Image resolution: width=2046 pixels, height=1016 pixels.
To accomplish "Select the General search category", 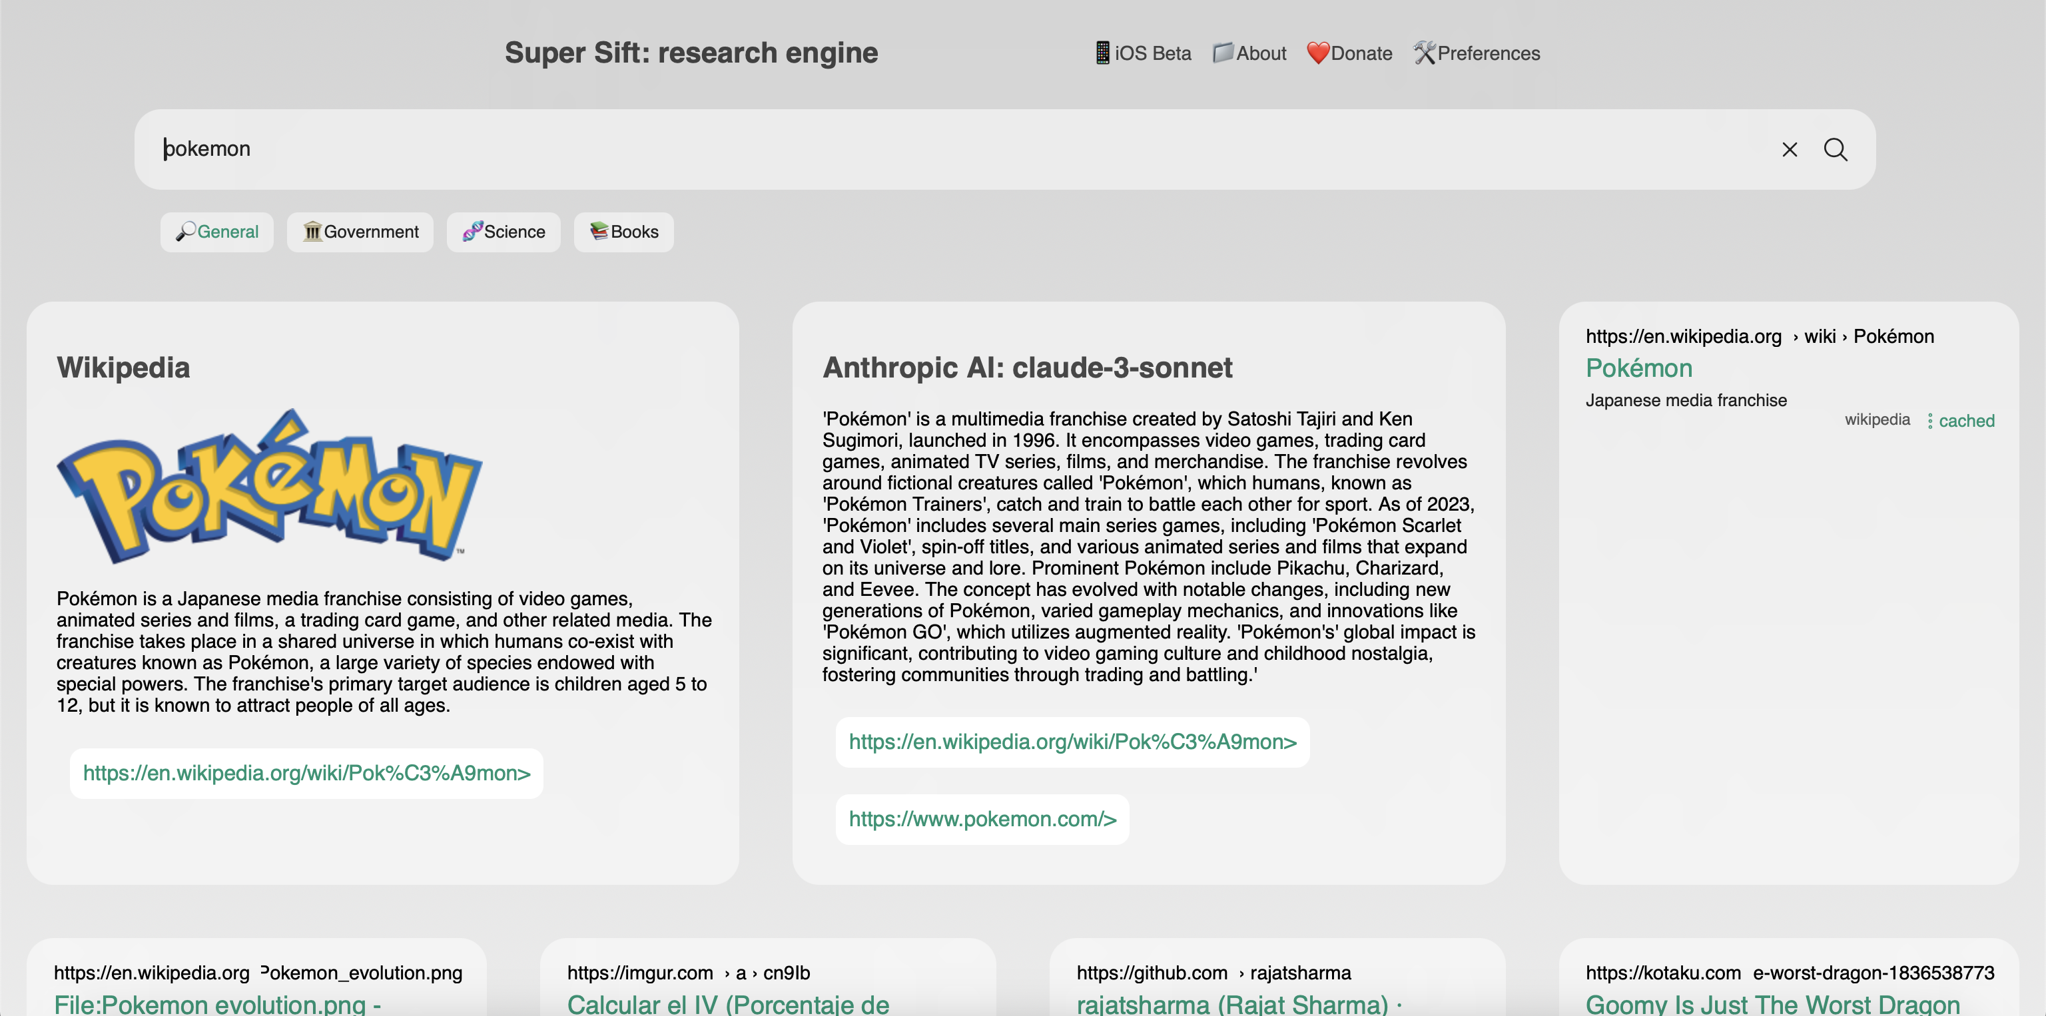I will pos(217,232).
